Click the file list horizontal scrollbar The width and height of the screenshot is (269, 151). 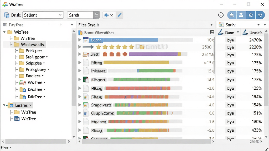coord(146,142)
